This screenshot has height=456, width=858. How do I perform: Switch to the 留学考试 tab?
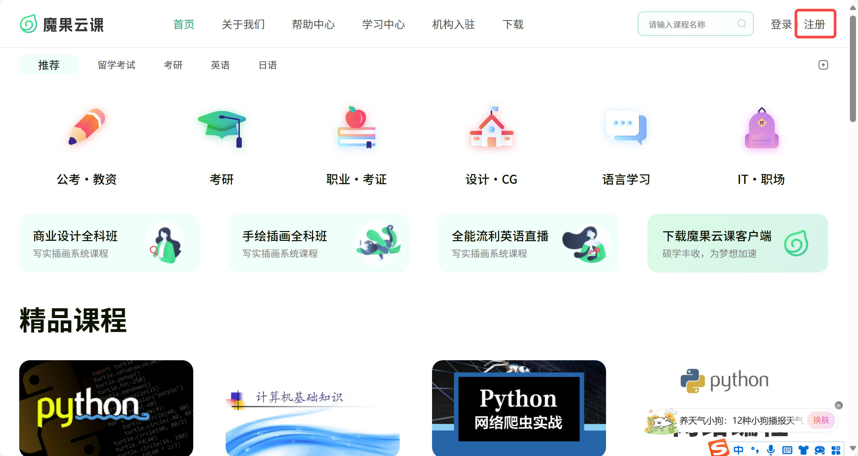click(x=116, y=65)
